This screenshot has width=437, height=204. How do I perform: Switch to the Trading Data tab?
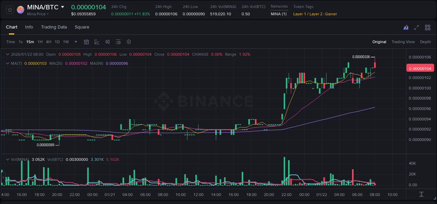(54, 27)
